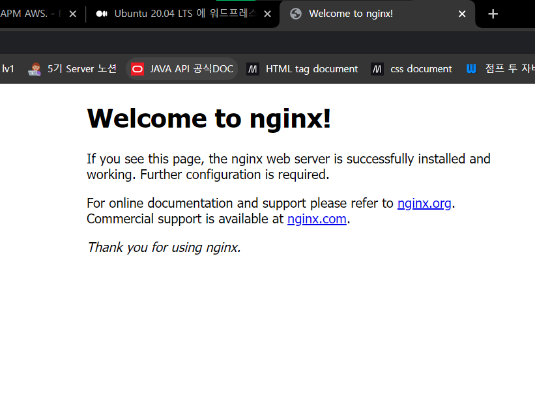The height and width of the screenshot is (418, 535).
Task: Click 'working. Further configuration is required.' text
Action: [208, 174]
